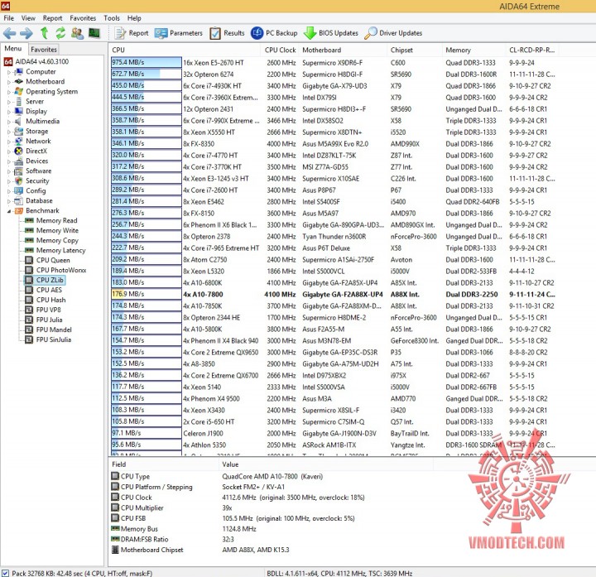Open the Report menu
Viewport: 596px width, 577px height.
pyautogui.click(x=52, y=18)
